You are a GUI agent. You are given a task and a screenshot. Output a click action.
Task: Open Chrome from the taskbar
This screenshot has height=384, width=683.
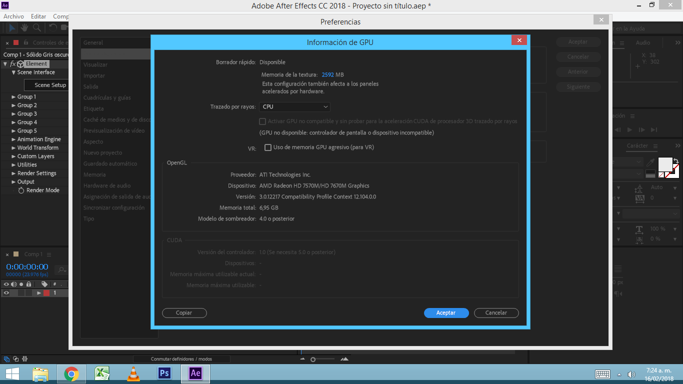[71, 374]
